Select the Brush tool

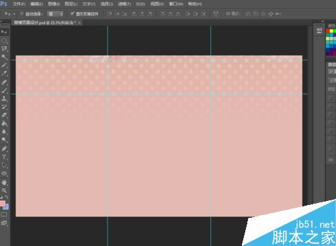click(x=4, y=90)
